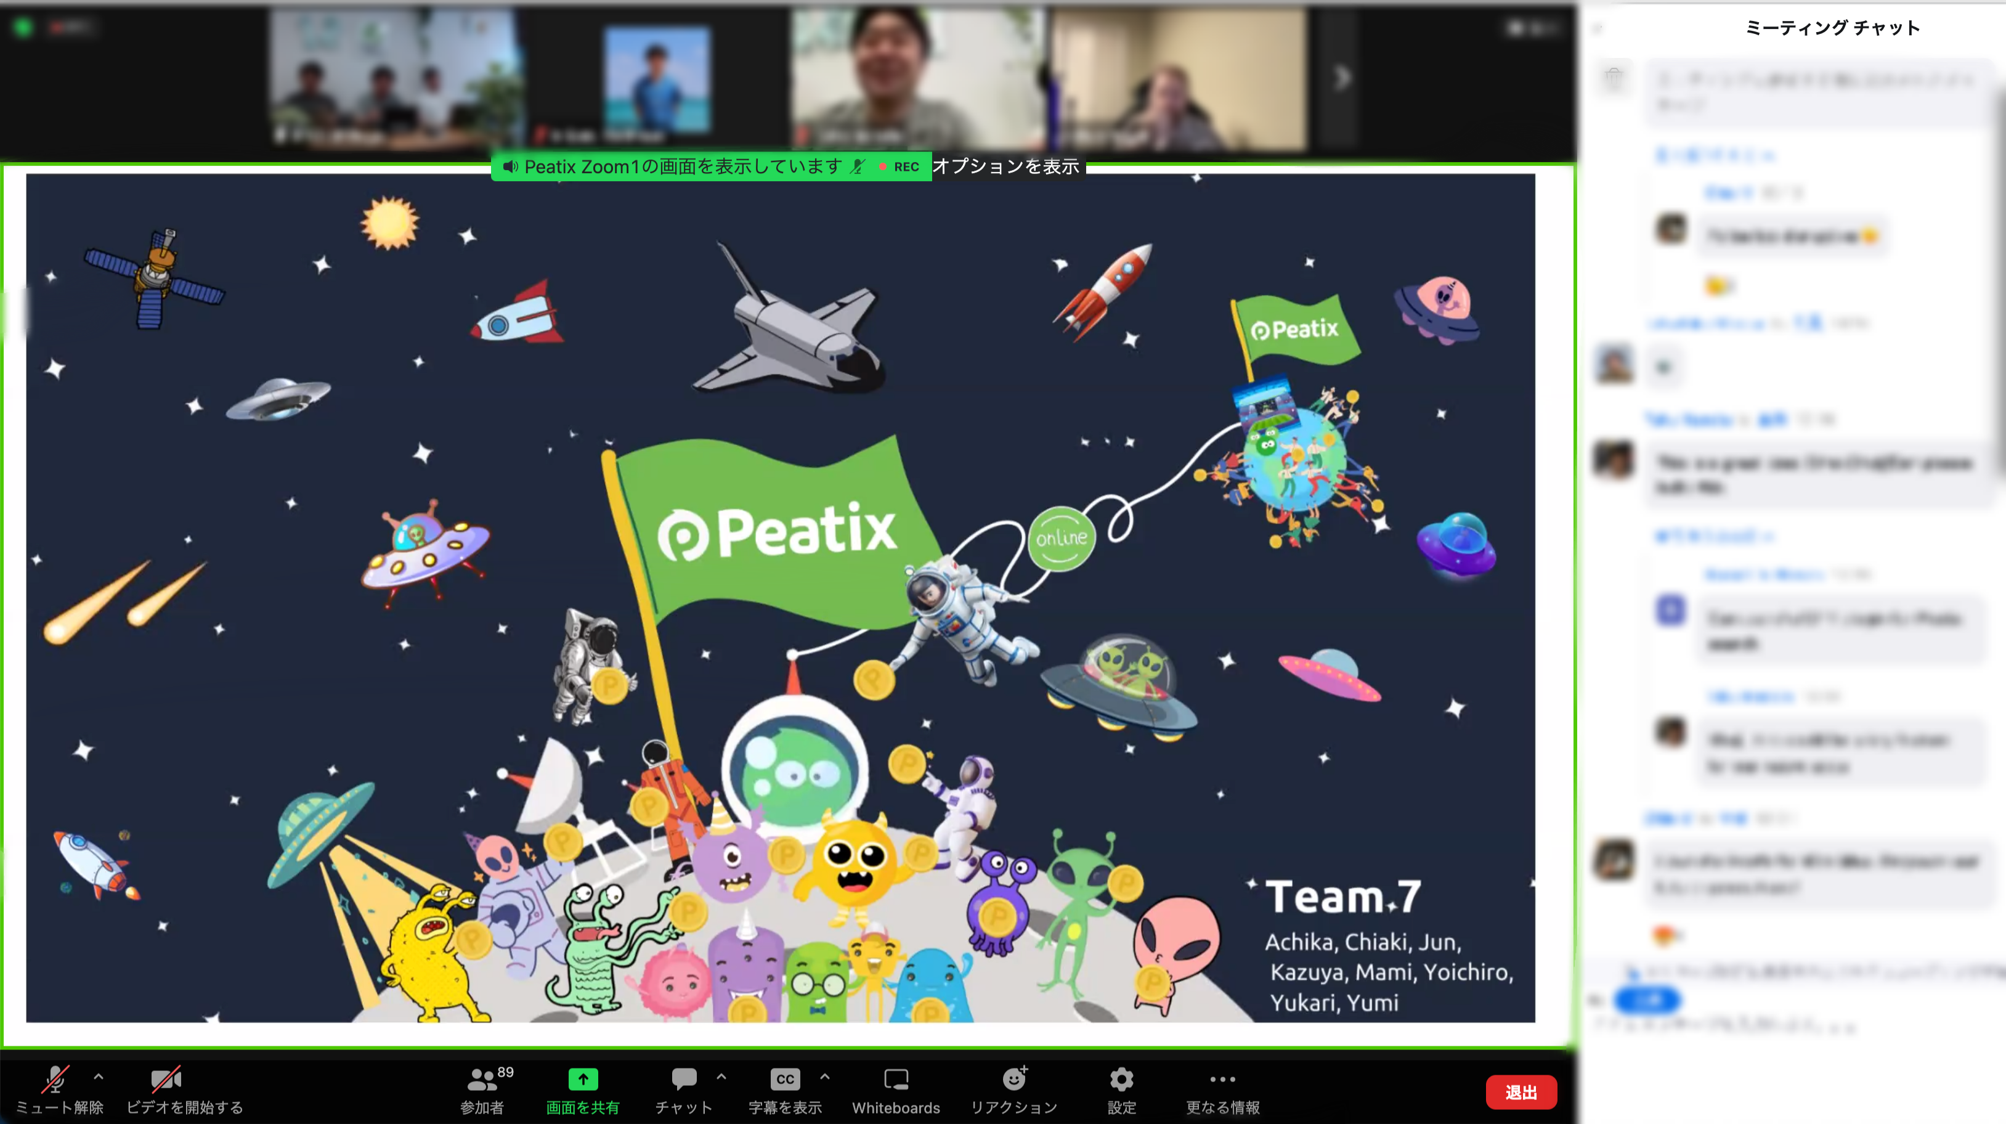
Task: Expand the chat options caret
Action: pyautogui.click(x=721, y=1077)
